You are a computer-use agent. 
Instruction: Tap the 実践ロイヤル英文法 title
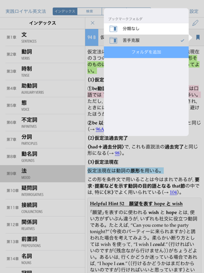[x=25, y=11]
